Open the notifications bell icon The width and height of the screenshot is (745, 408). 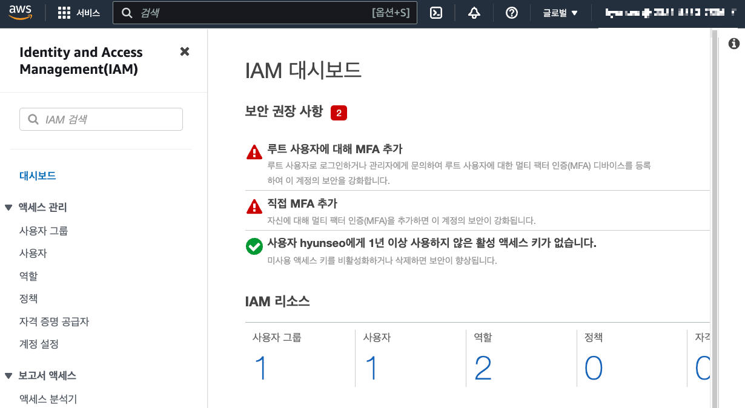(x=474, y=13)
